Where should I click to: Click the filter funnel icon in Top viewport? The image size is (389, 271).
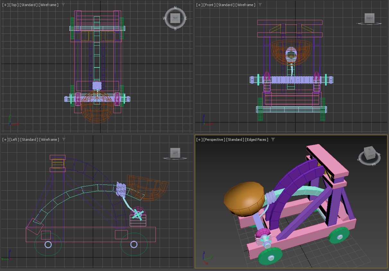63,5
